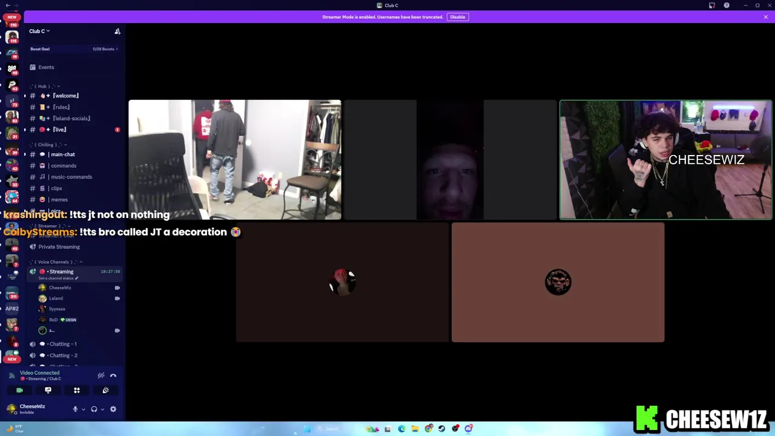This screenshot has width=775, height=436.
Task: Open the memes channel
Action: (59, 200)
